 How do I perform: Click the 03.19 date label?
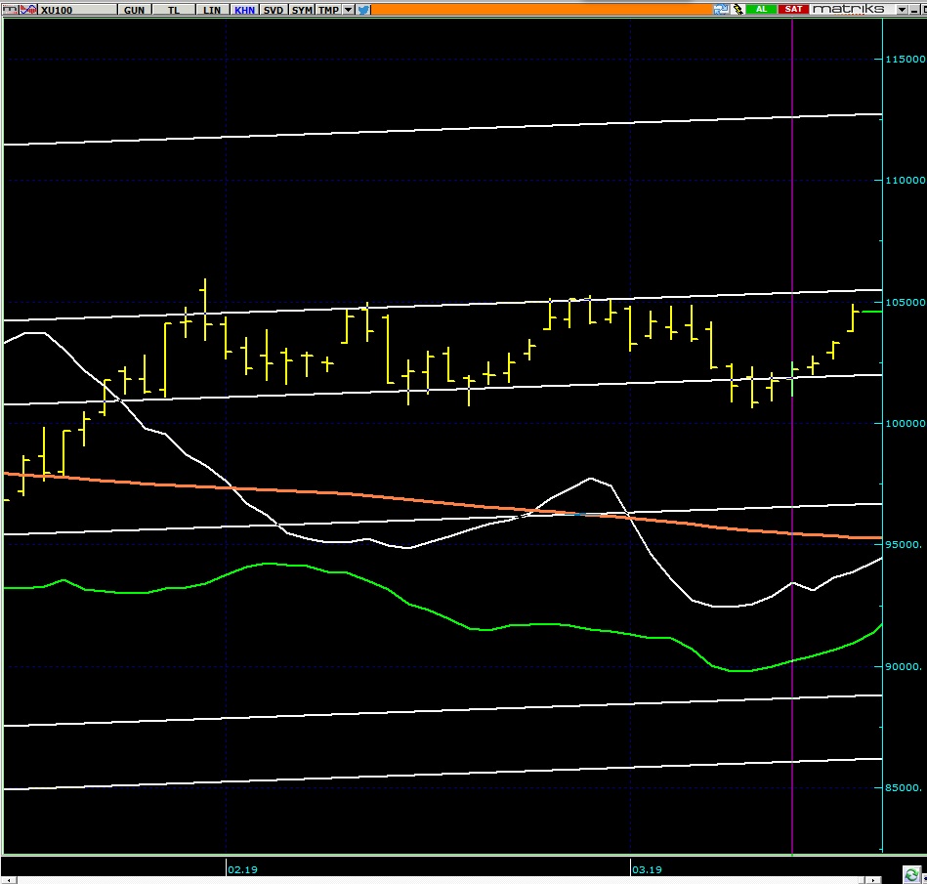pyautogui.click(x=647, y=869)
